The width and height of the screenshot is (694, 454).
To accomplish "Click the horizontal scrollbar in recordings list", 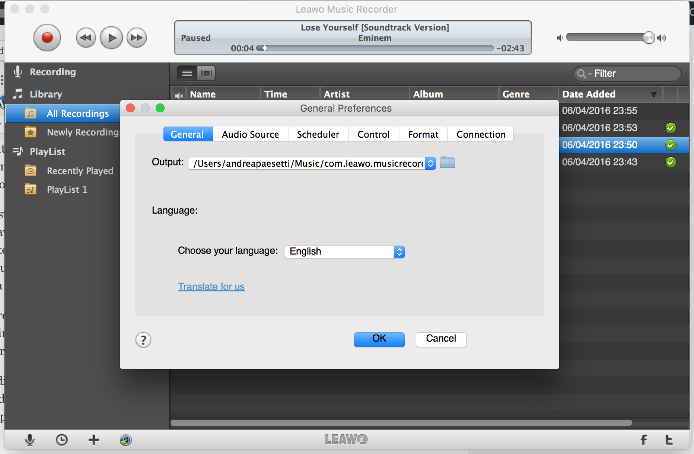I will tap(401, 423).
